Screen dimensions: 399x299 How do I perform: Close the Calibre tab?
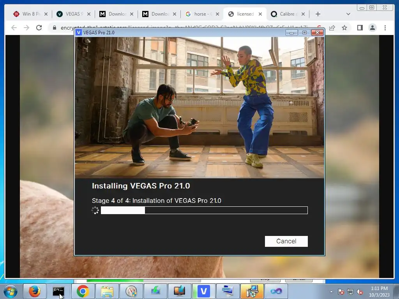[303, 14]
